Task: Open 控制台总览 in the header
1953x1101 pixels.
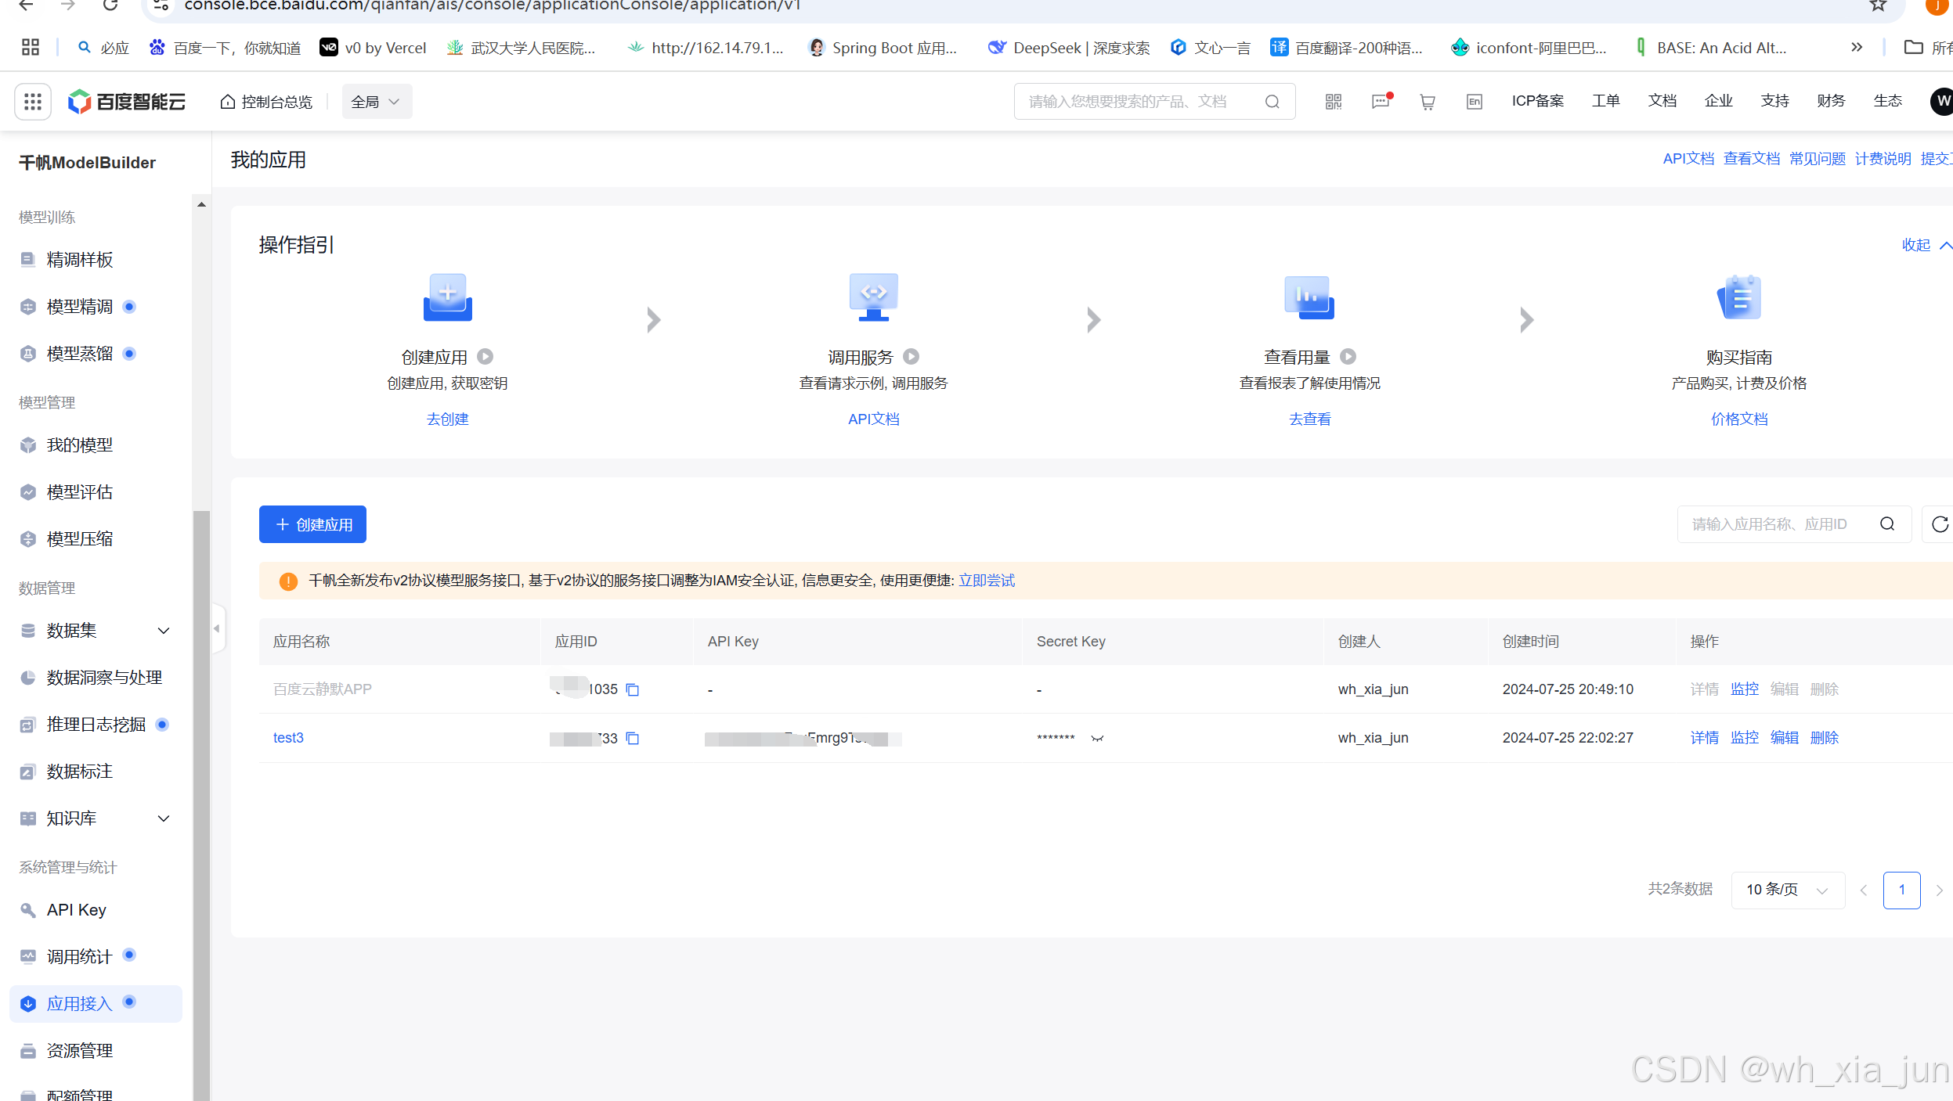Action: coord(266,102)
